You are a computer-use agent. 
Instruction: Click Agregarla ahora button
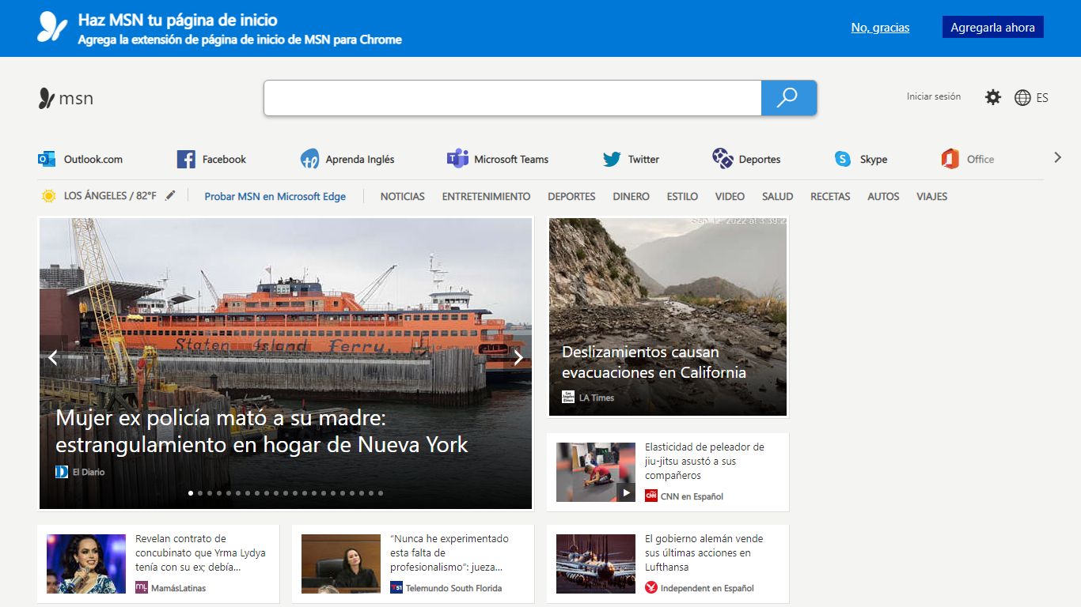pos(992,28)
